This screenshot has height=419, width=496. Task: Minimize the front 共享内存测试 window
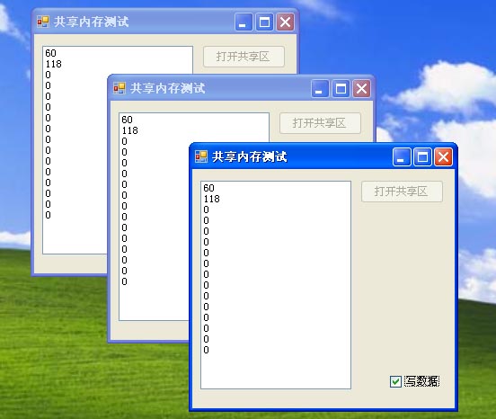click(x=402, y=157)
